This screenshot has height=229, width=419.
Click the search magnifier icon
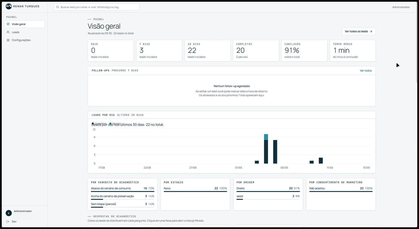click(58, 7)
